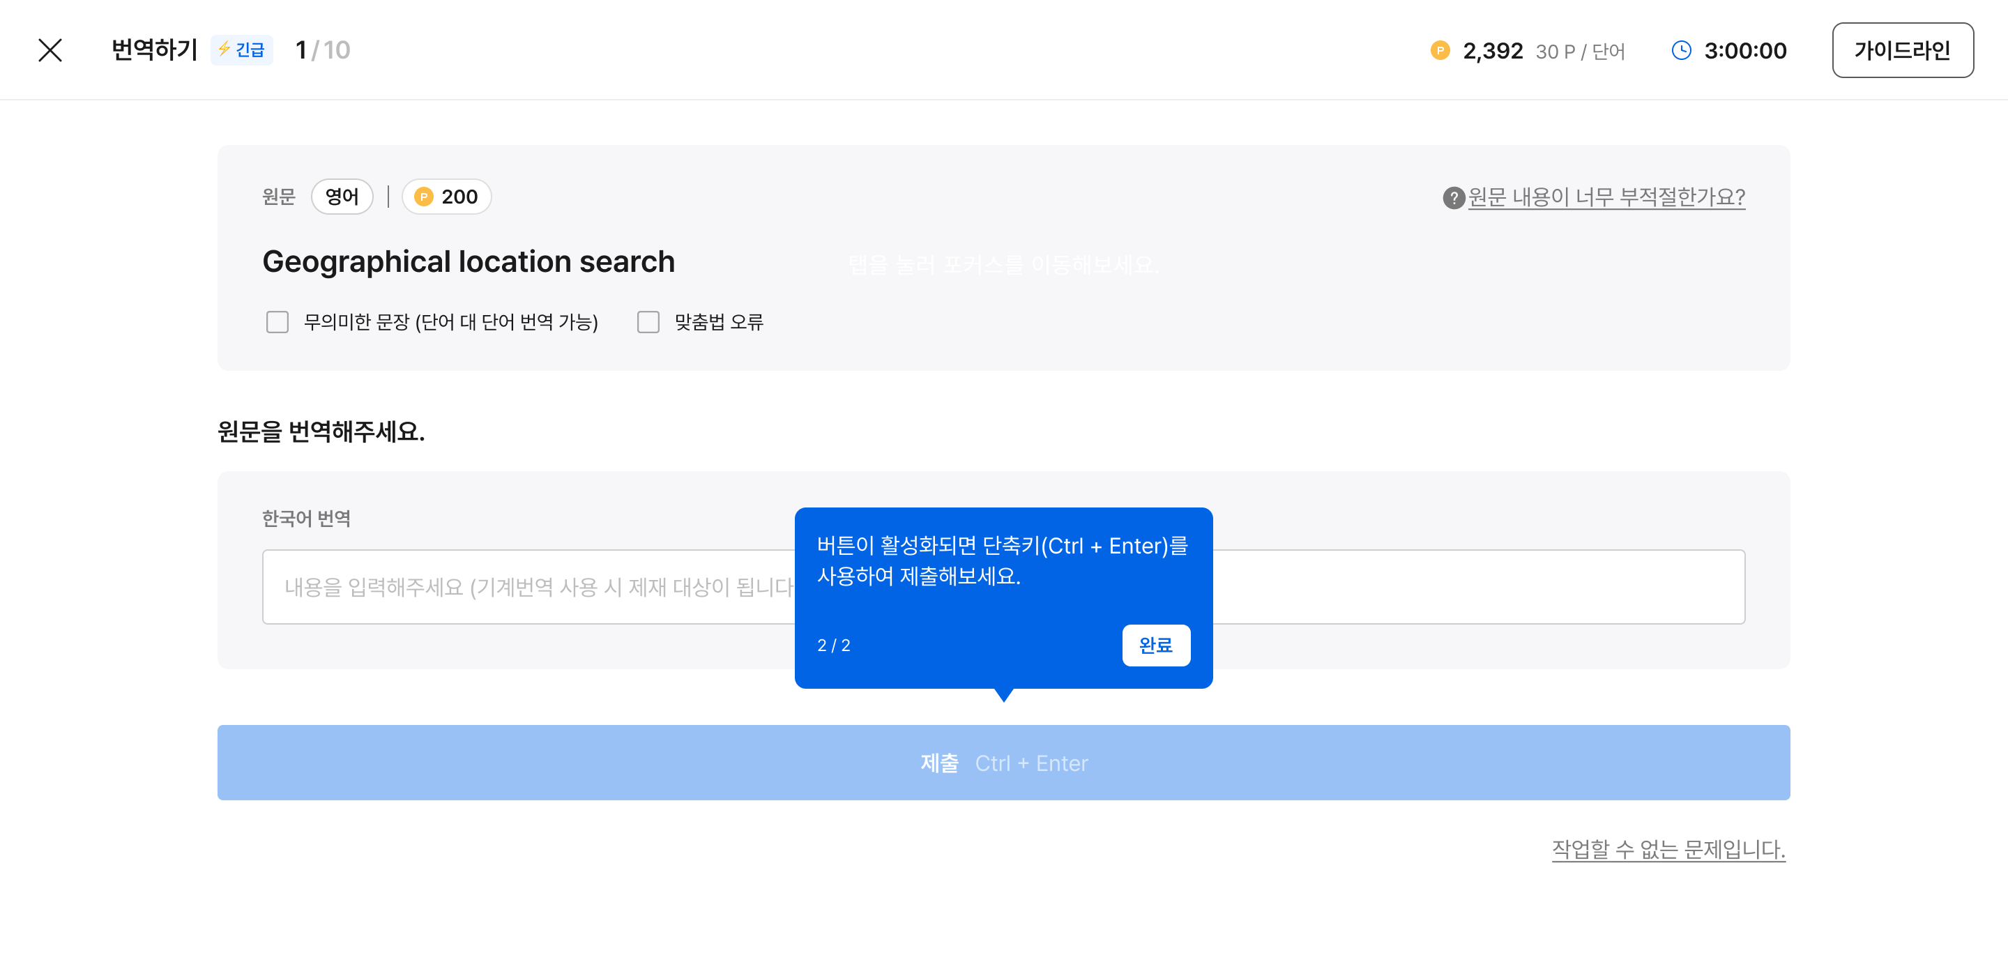
Task: Click the 영어 source language chip
Action: [x=342, y=197]
